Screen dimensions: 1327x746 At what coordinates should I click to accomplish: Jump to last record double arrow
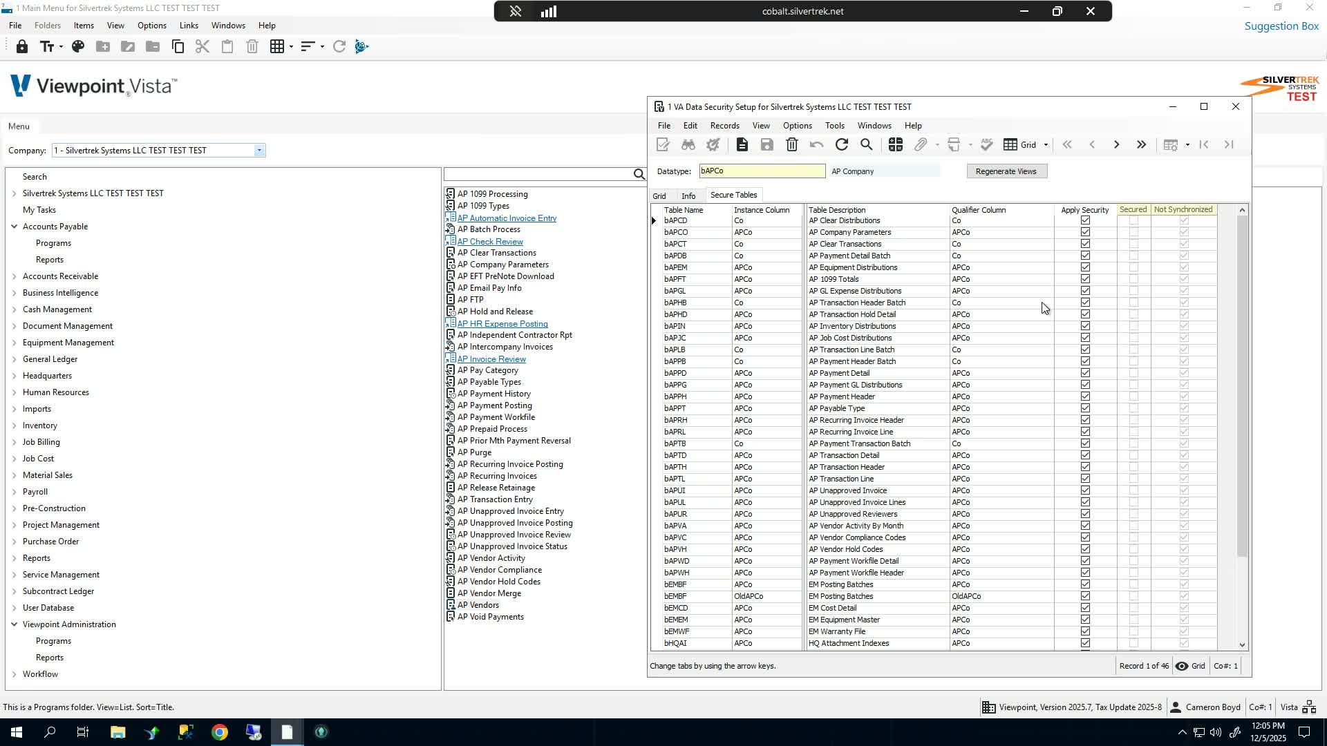tap(1141, 144)
